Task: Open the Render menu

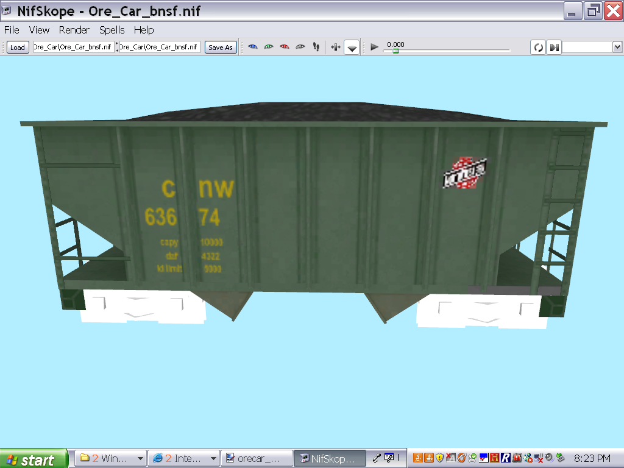Action: (74, 30)
